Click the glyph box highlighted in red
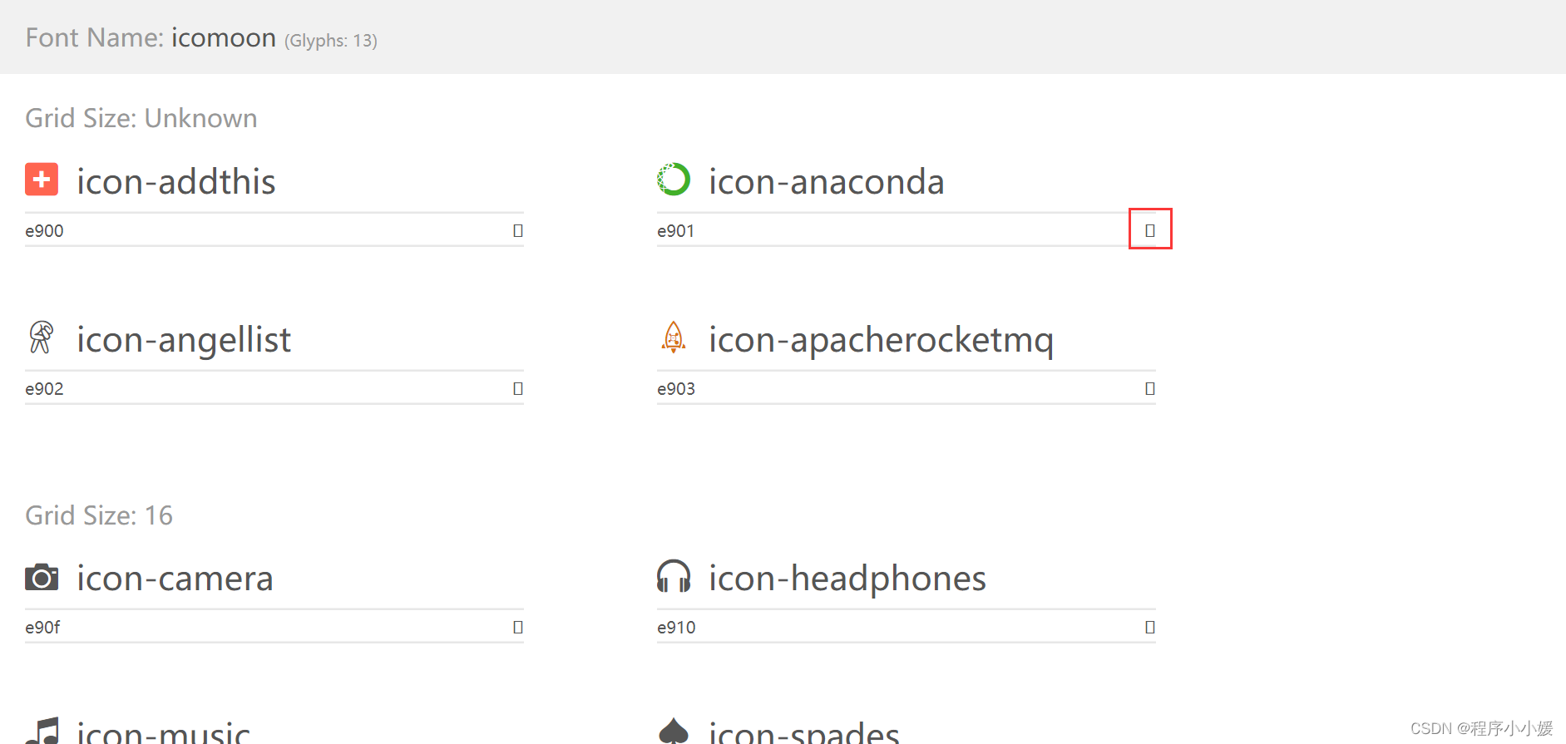This screenshot has height=744, width=1566. tap(1150, 230)
